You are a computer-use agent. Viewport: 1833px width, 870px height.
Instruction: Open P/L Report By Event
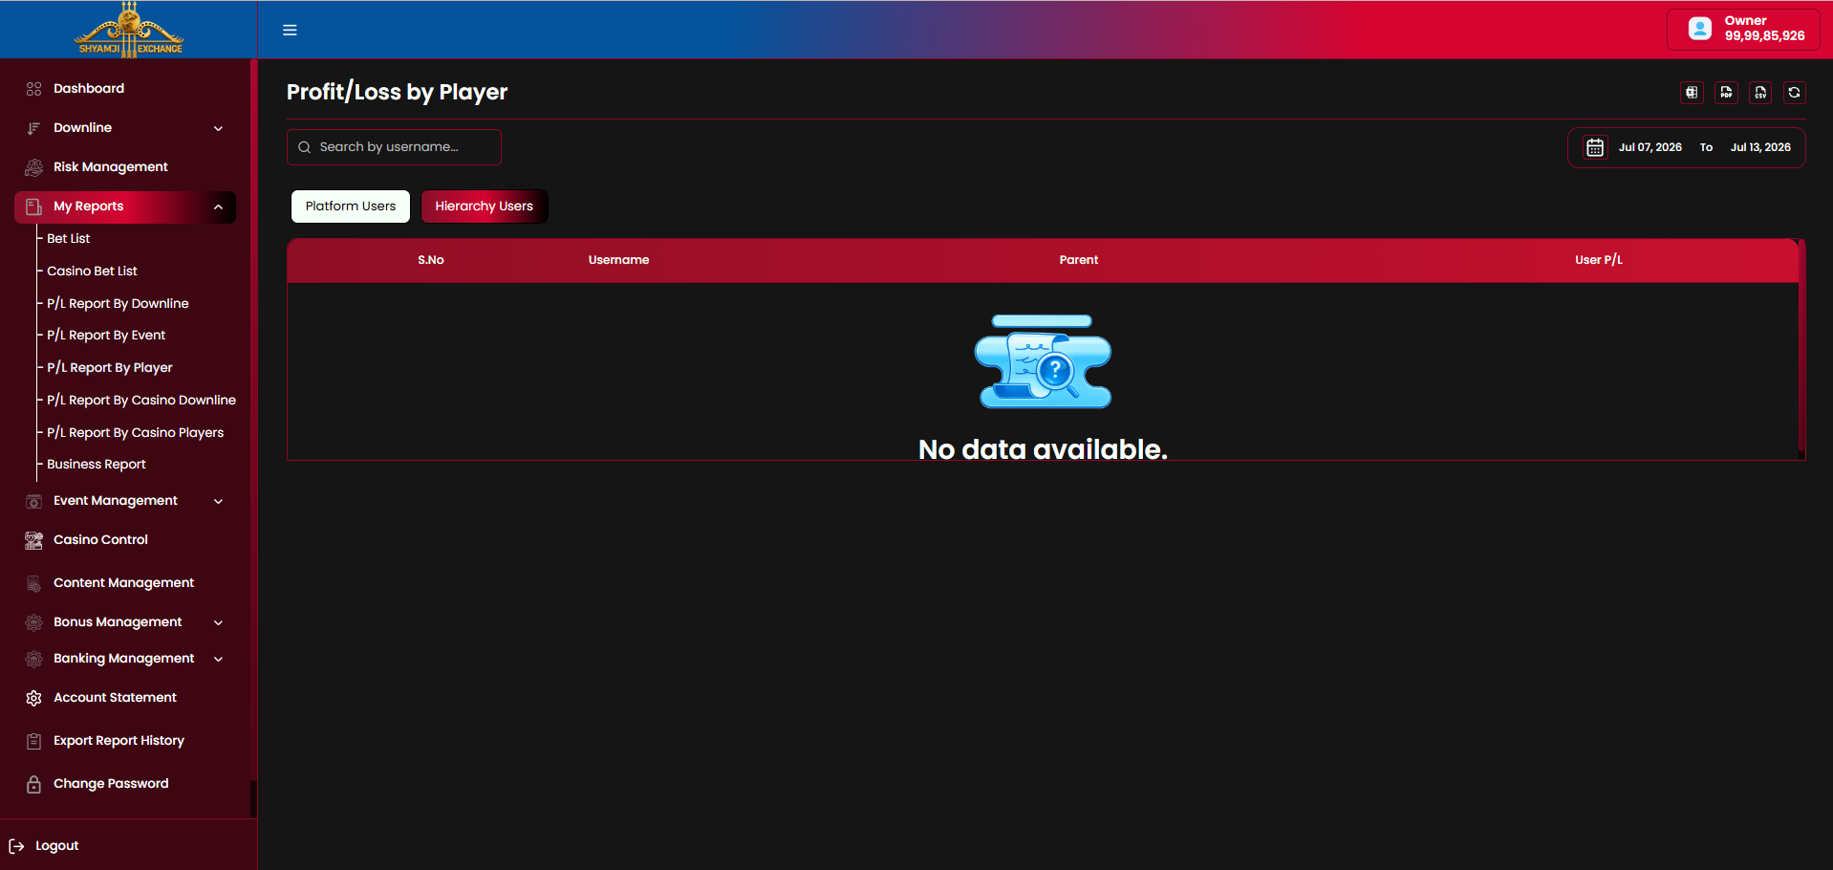click(106, 336)
